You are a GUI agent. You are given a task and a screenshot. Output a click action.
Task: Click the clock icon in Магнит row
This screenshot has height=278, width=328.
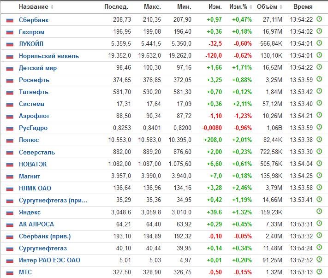pos(319,175)
